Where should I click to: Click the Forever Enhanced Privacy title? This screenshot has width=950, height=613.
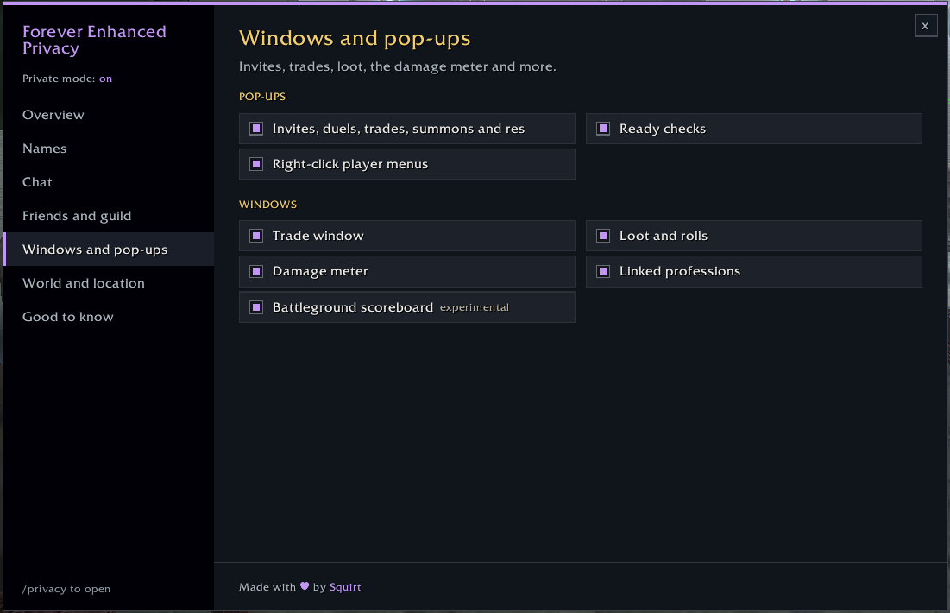[x=94, y=40]
